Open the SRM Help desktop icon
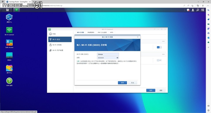This screenshot has height=113, width=211. [x=9, y=82]
